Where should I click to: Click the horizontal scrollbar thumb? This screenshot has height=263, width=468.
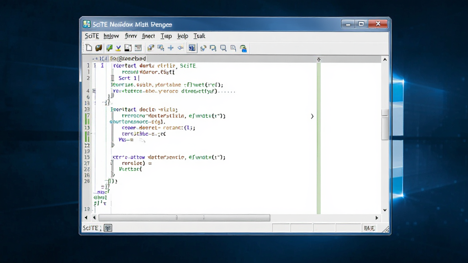(x=185, y=218)
